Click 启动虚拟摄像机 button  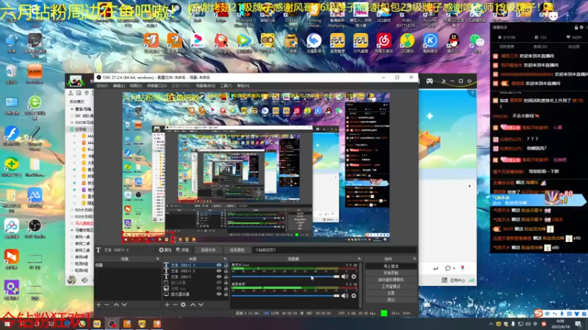click(391, 280)
